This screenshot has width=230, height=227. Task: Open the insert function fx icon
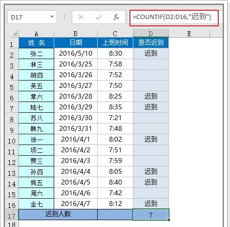[116, 17]
